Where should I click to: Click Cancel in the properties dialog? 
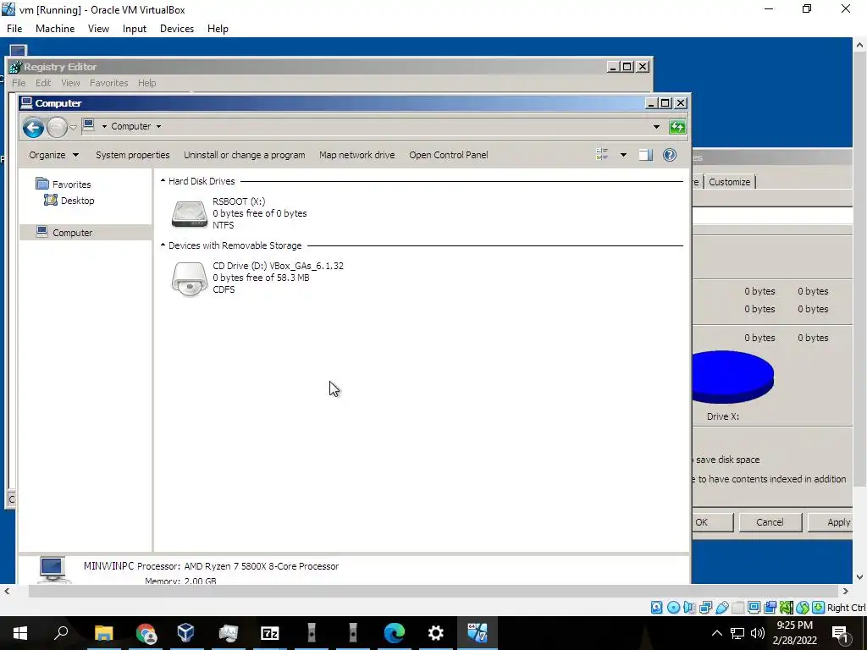coord(770,522)
